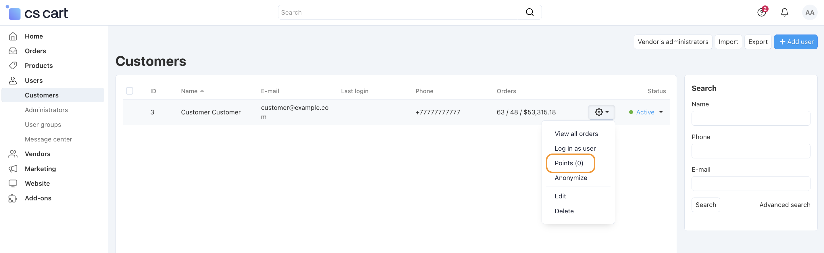Click the Phone column header
Screen dimensions: 824x253
pyautogui.click(x=424, y=91)
